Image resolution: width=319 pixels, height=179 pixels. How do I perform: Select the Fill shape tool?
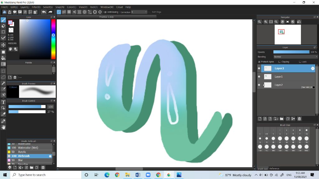pyautogui.click(x=3, y=52)
